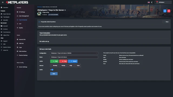This screenshot has width=173, height=97.
Task: Click the Commissions icon in sidebar
Action: (x=1, y=32)
